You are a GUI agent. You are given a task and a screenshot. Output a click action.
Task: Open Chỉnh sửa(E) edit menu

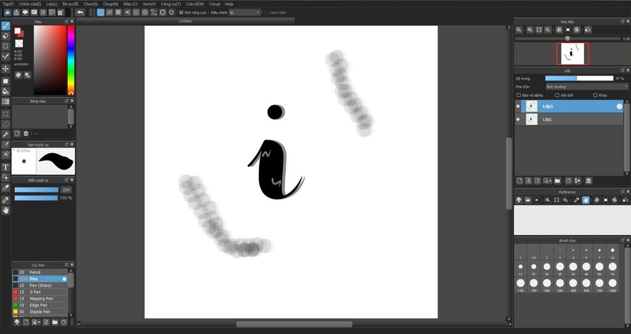pyautogui.click(x=30, y=4)
